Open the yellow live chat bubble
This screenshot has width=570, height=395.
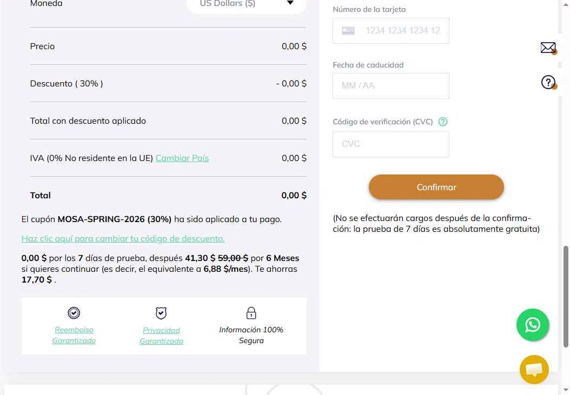pyautogui.click(x=534, y=369)
